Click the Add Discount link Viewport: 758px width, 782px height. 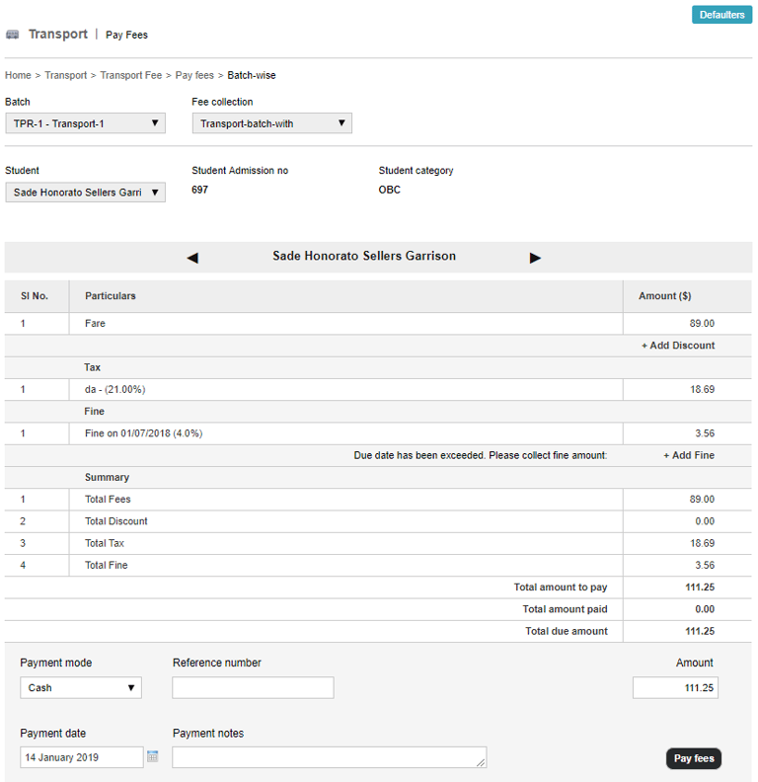678,346
